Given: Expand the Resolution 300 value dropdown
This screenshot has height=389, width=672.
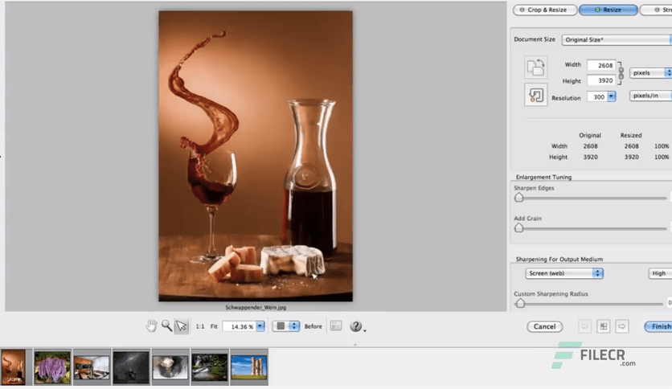Looking at the screenshot, I should pos(612,96).
